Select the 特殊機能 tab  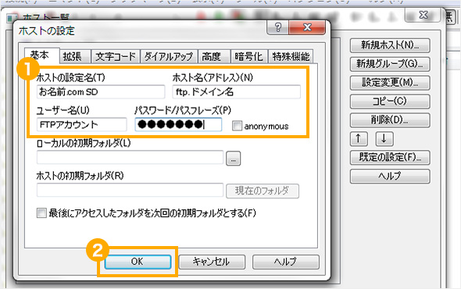pos(291,56)
